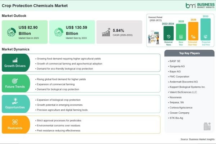Click FMC Corporation in key players

179,77
